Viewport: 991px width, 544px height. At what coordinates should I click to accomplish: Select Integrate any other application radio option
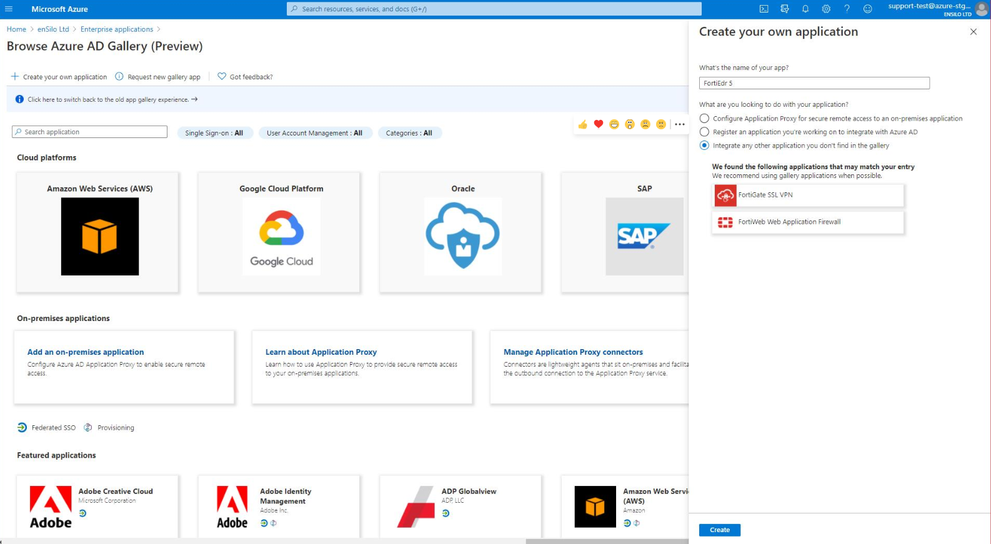[705, 146]
